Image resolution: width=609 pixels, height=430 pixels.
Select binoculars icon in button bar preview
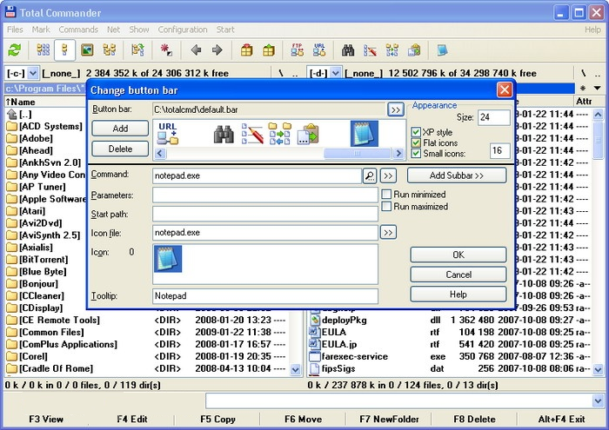pyautogui.click(x=224, y=134)
